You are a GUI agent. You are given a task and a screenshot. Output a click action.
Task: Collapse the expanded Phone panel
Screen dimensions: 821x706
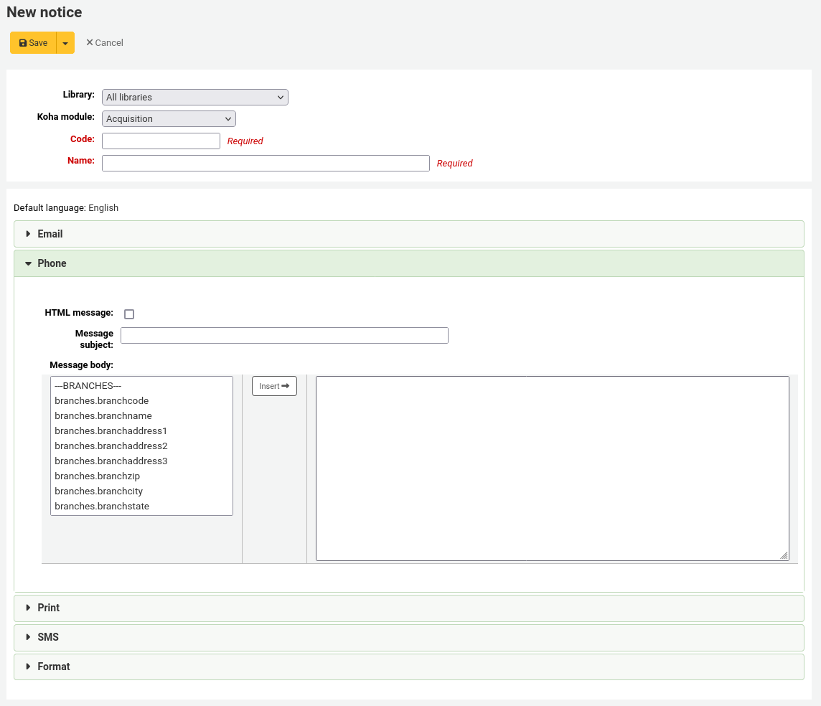pyautogui.click(x=52, y=263)
